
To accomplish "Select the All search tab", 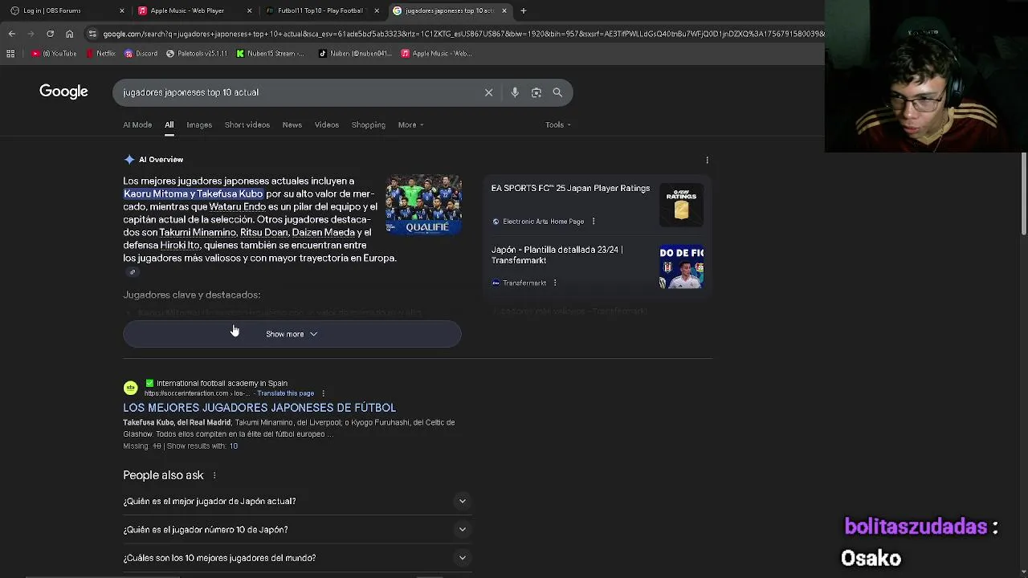I will point(169,124).
